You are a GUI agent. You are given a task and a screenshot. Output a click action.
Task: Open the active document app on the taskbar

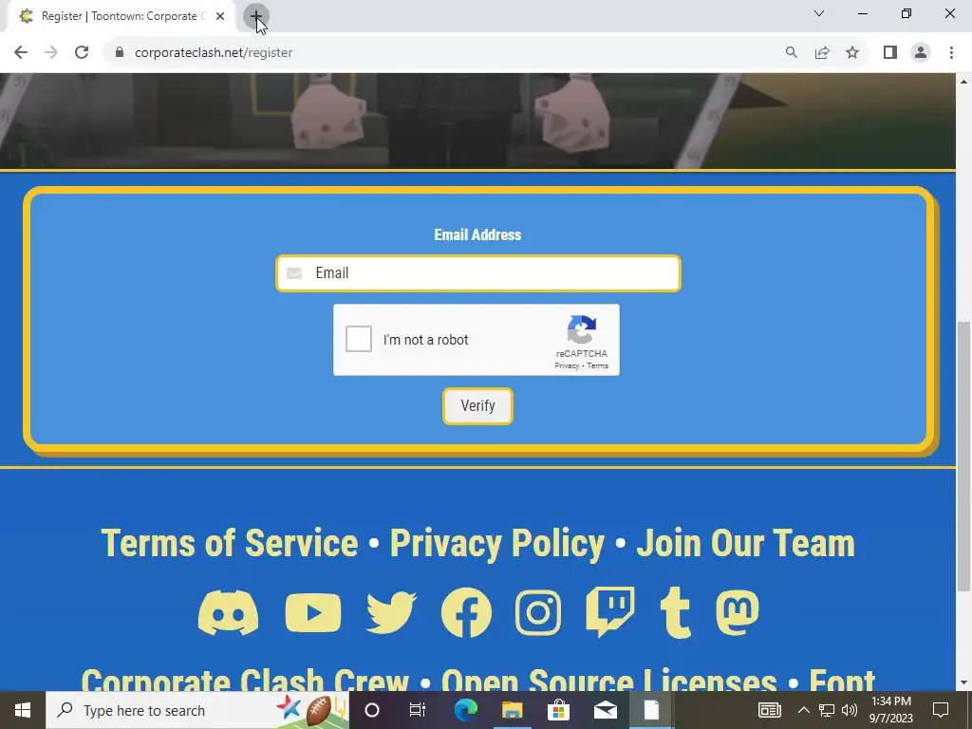click(x=651, y=710)
